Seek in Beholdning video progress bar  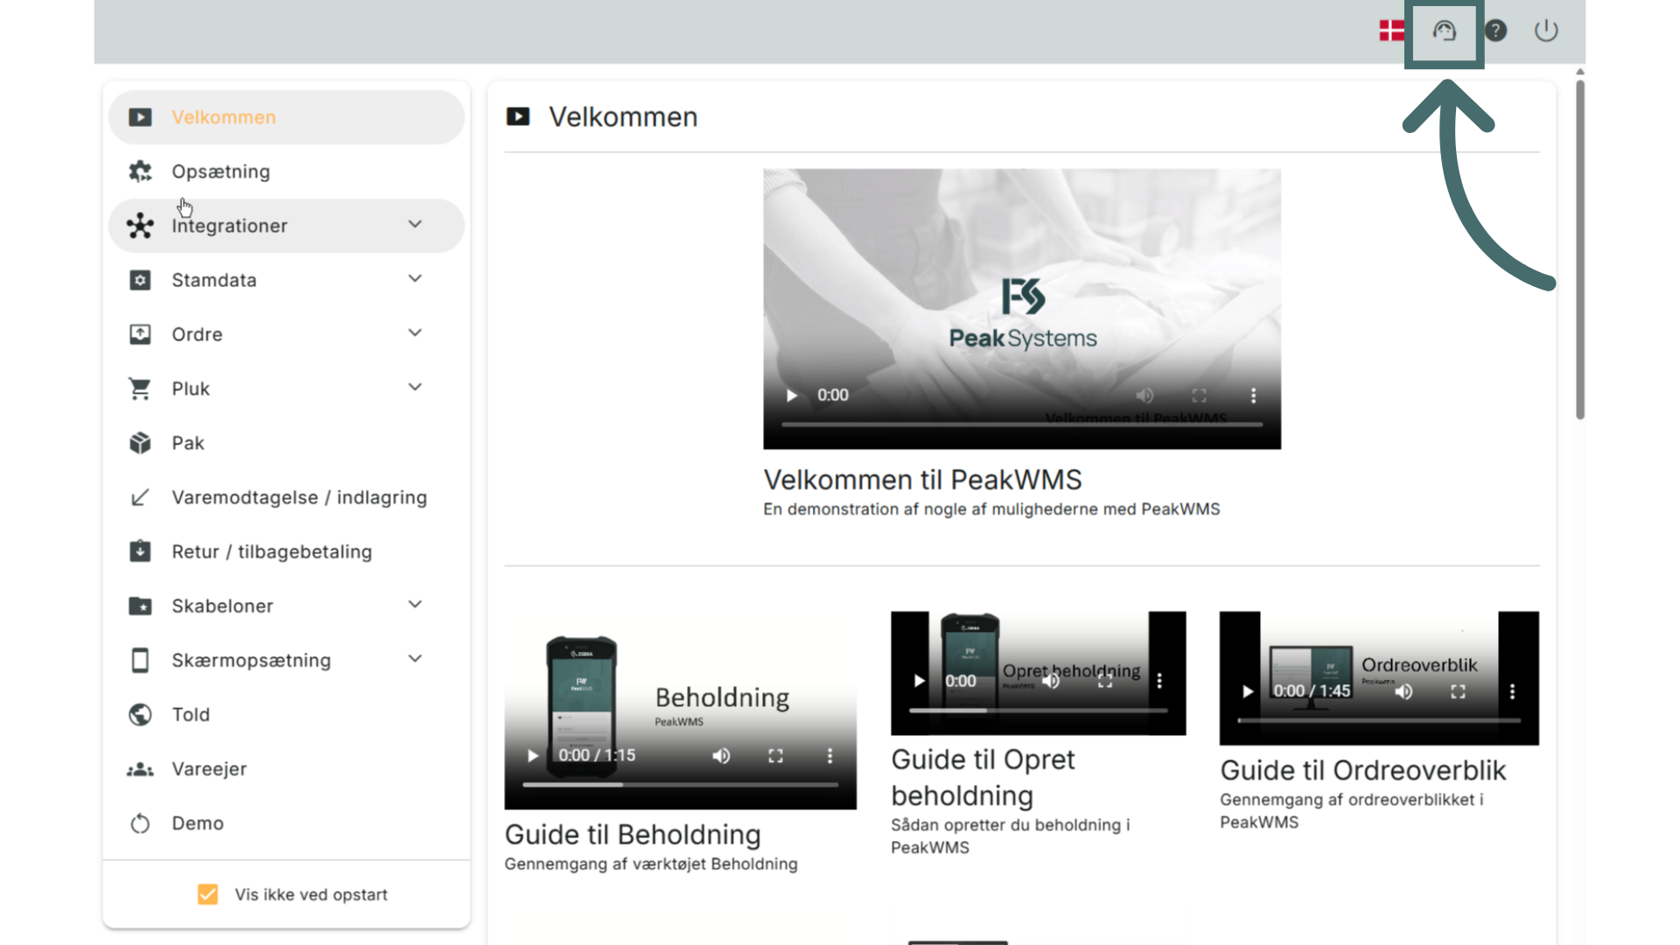[x=680, y=786]
